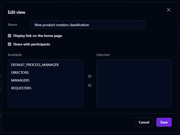Pick REQUESTERS from the Available list
The height and width of the screenshot is (135, 180).
pyautogui.click(x=21, y=88)
